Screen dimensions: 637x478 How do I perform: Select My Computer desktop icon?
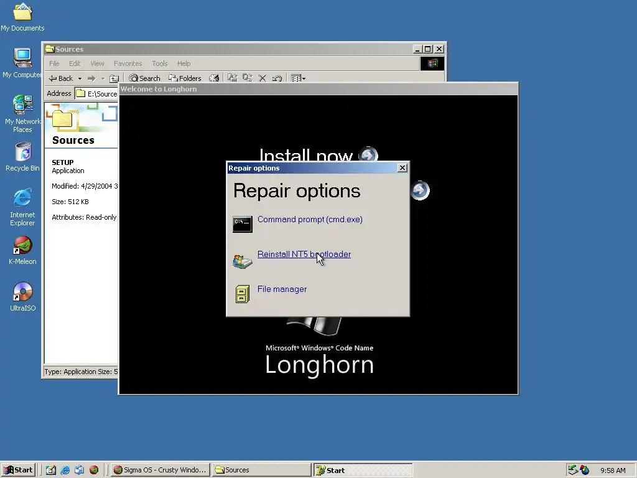click(22, 63)
